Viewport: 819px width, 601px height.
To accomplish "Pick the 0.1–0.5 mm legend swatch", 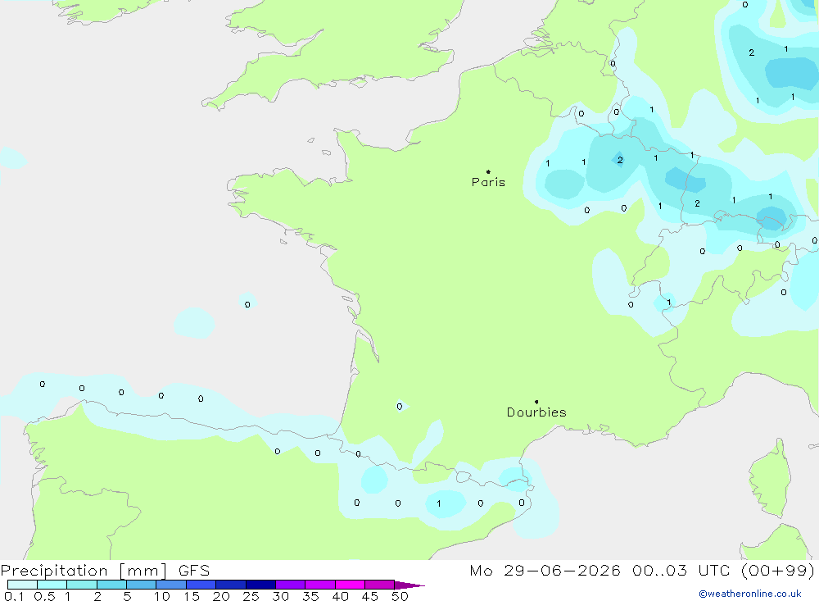I will (x=22, y=585).
